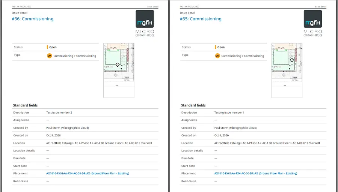Click the orange CM type icon on issue #36

coord(49,56)
